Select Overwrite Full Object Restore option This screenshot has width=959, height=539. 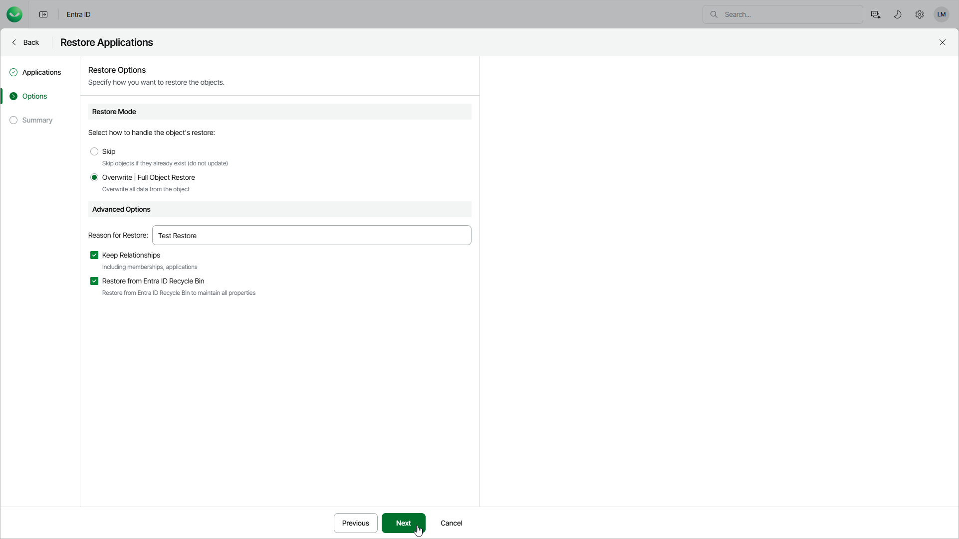tap(94, 177)
